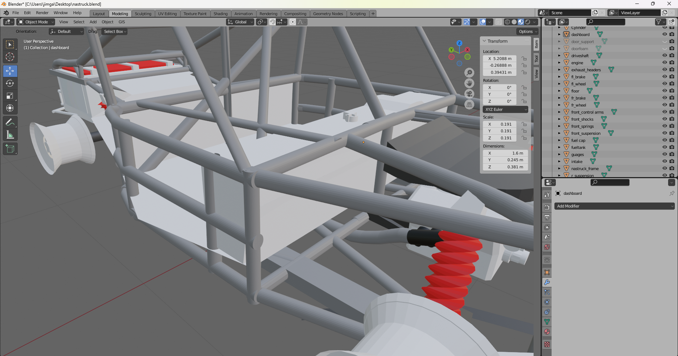Open Output properties tab

(x=547, y=217)
